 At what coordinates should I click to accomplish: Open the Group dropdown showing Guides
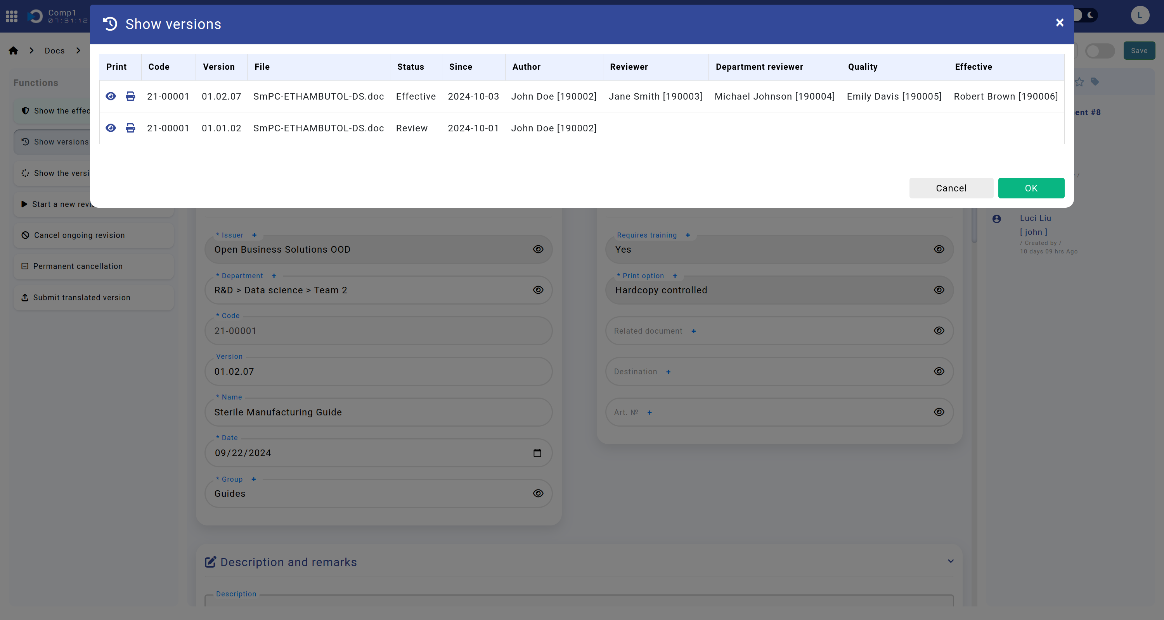378,494
